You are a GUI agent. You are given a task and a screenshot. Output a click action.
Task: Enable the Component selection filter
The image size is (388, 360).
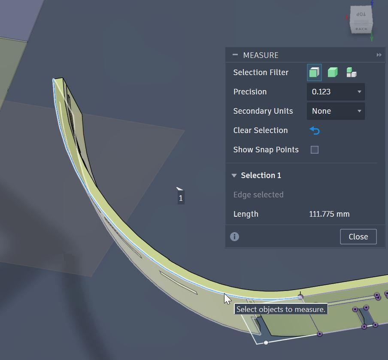pos(351,72)
